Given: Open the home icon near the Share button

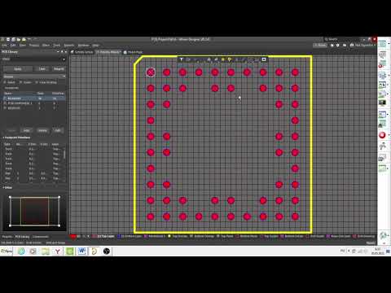Looking at the screenshot, I should [x=332, y=46].
